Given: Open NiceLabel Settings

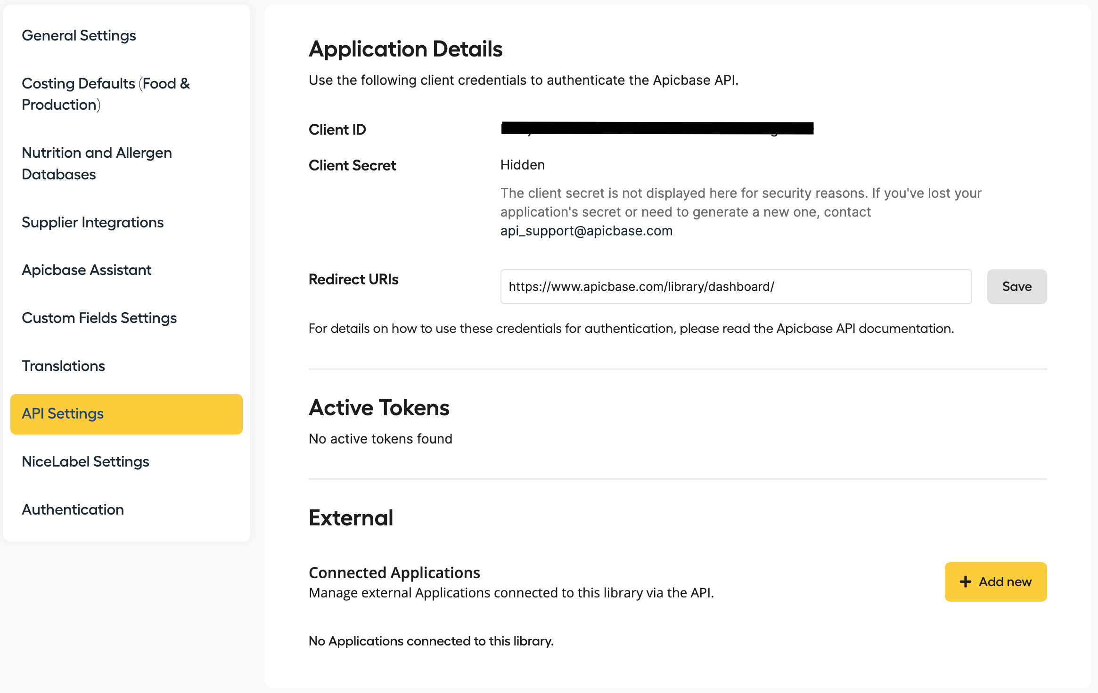Looking at the screenshot, I should point(85,461).
